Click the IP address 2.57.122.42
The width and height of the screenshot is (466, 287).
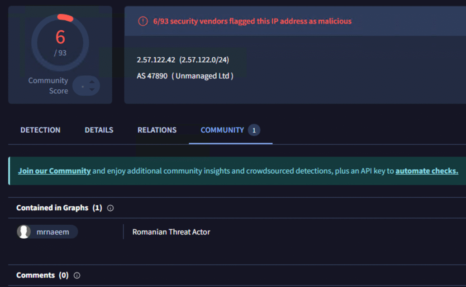[x=156, y=60]
